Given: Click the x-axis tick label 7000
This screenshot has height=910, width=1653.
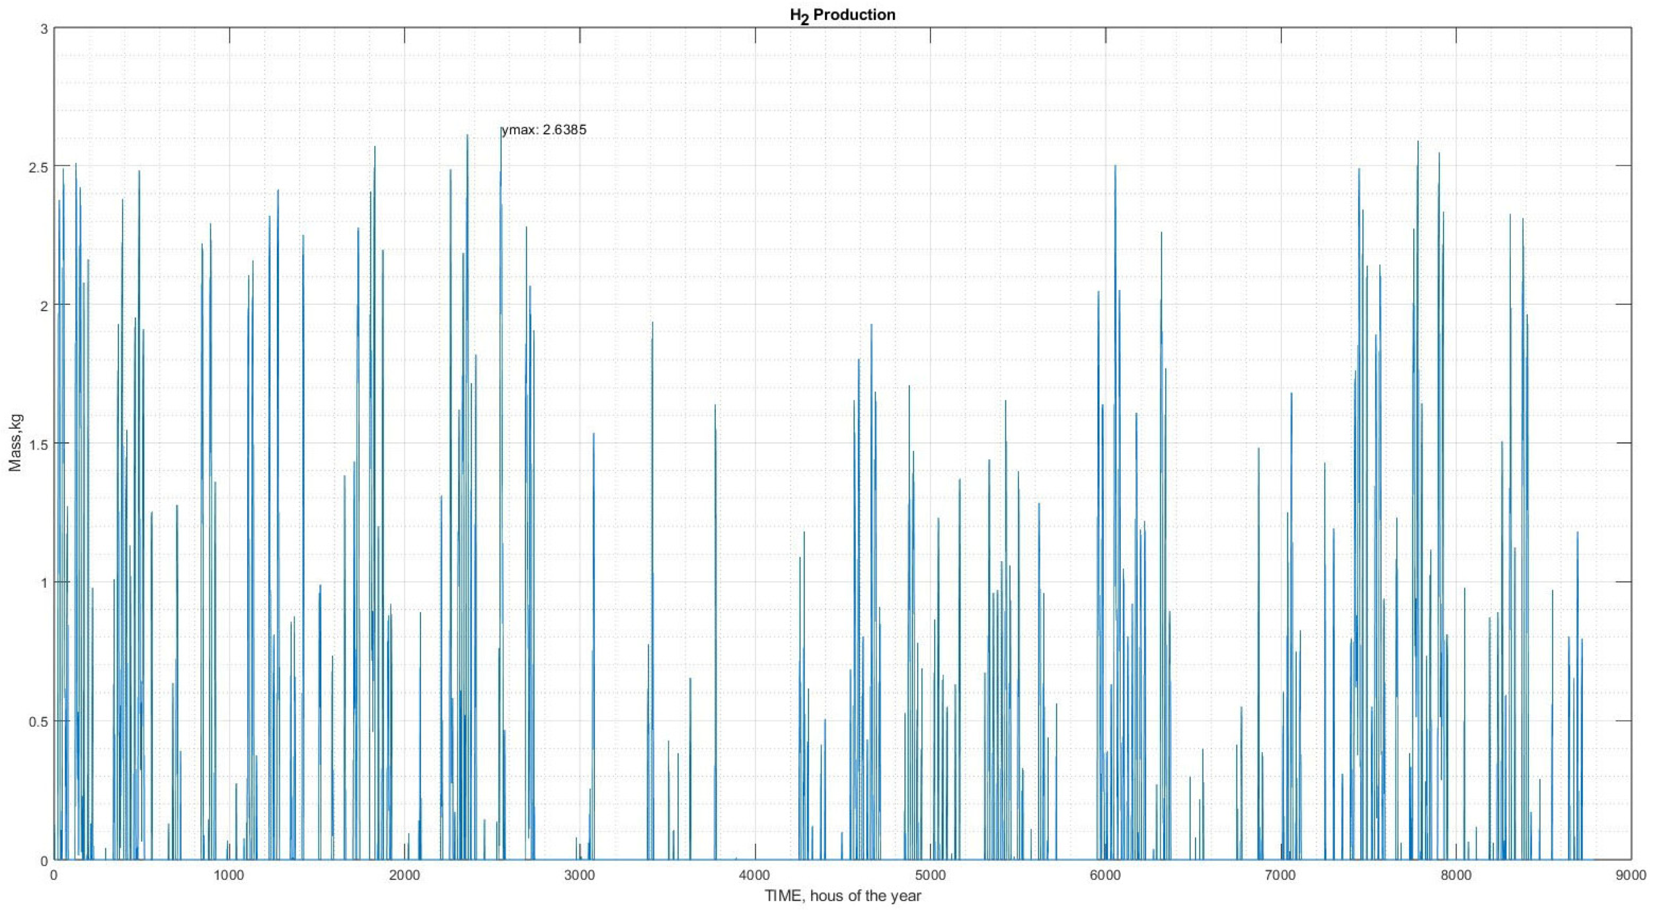Looking at the screenshot, I should [1281, 875].
